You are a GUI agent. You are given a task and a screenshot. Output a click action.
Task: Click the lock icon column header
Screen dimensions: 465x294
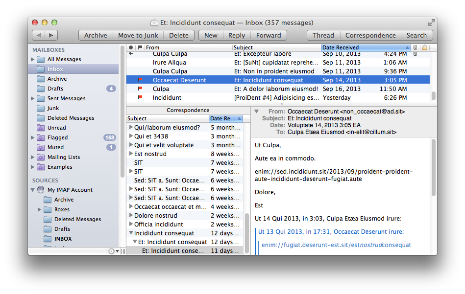tap(425, 47)
